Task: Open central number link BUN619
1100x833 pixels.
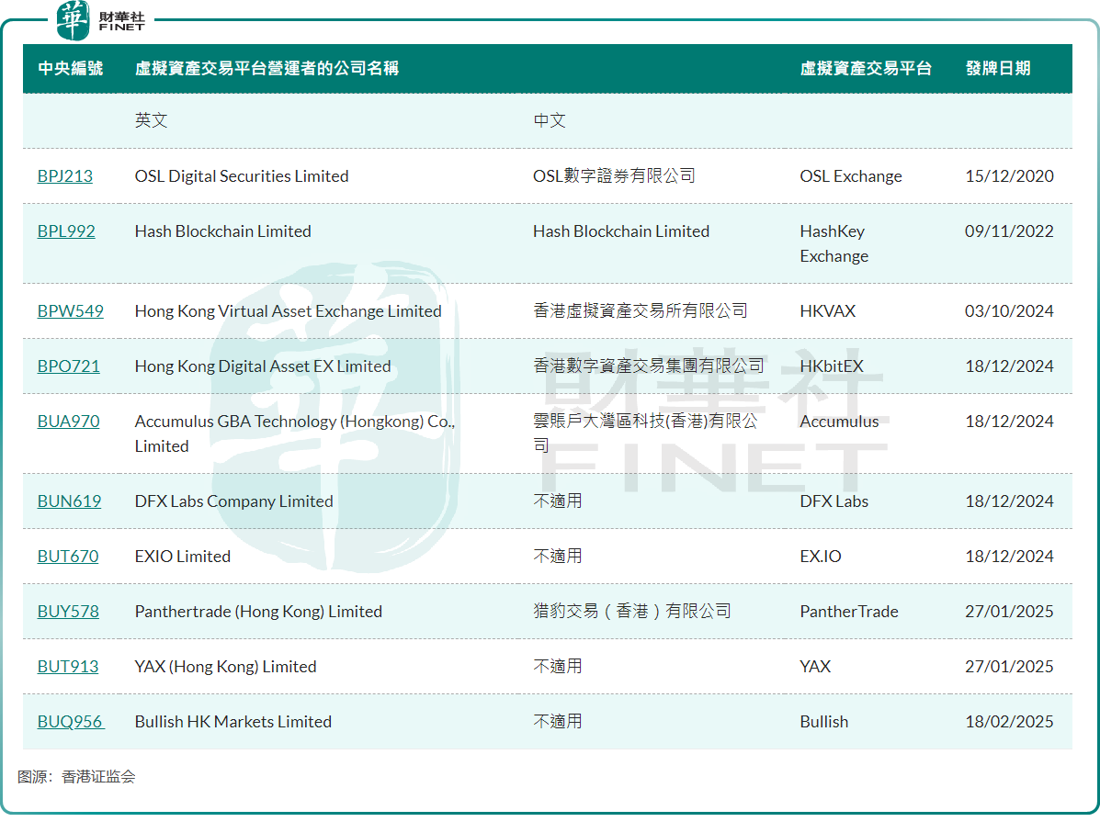Action: pos(69,501)
